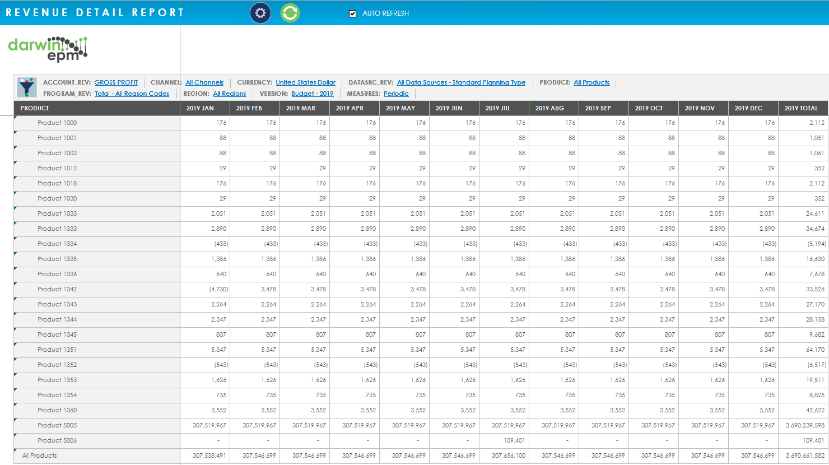Open the settings gear icon
Image resolution: width=829 pixels, height=465 pixels.
click(260, 13)
